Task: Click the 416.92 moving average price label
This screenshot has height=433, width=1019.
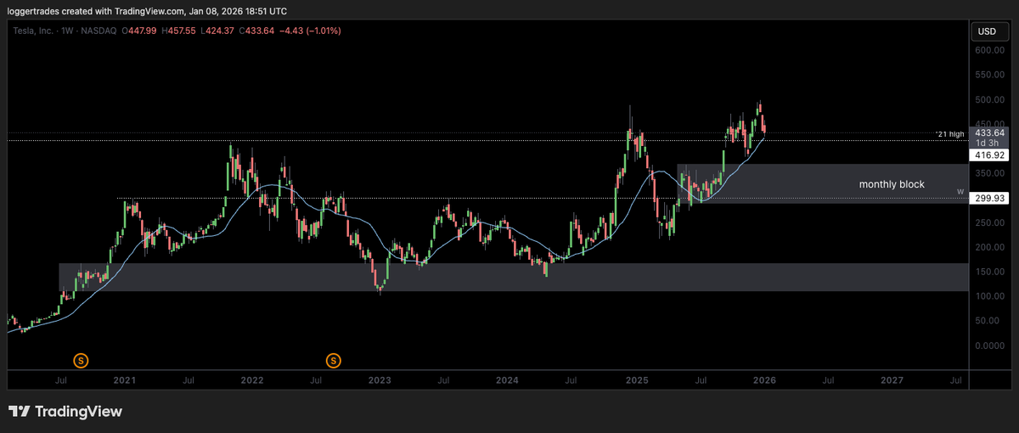Action: click(x=989, y=156)
